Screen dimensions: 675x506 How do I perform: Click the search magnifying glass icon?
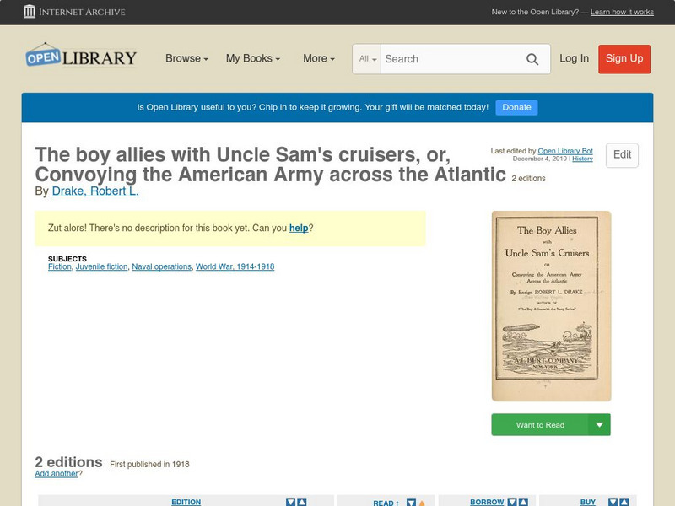click(x=532, y=59)
